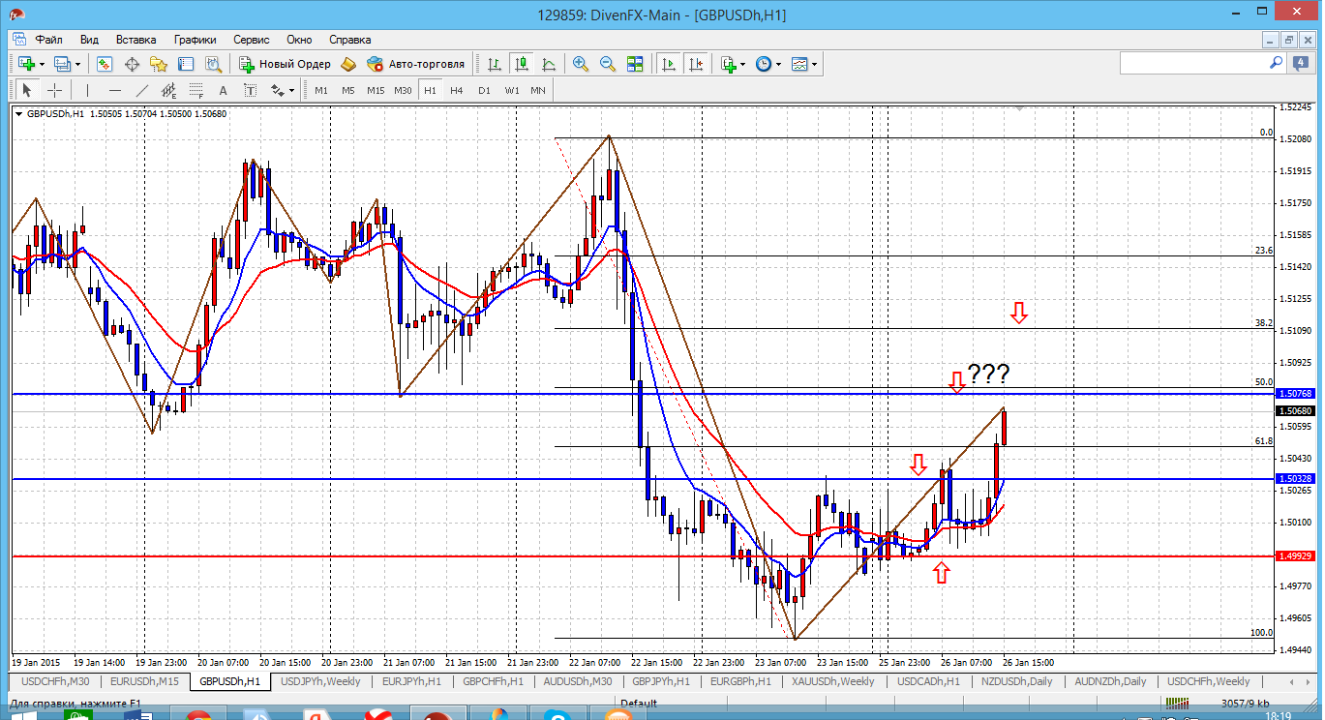The width and height of the screenshot is (1325, 720).
Task: Switch chart to candlestick mode
Action: tap(522, 64)
